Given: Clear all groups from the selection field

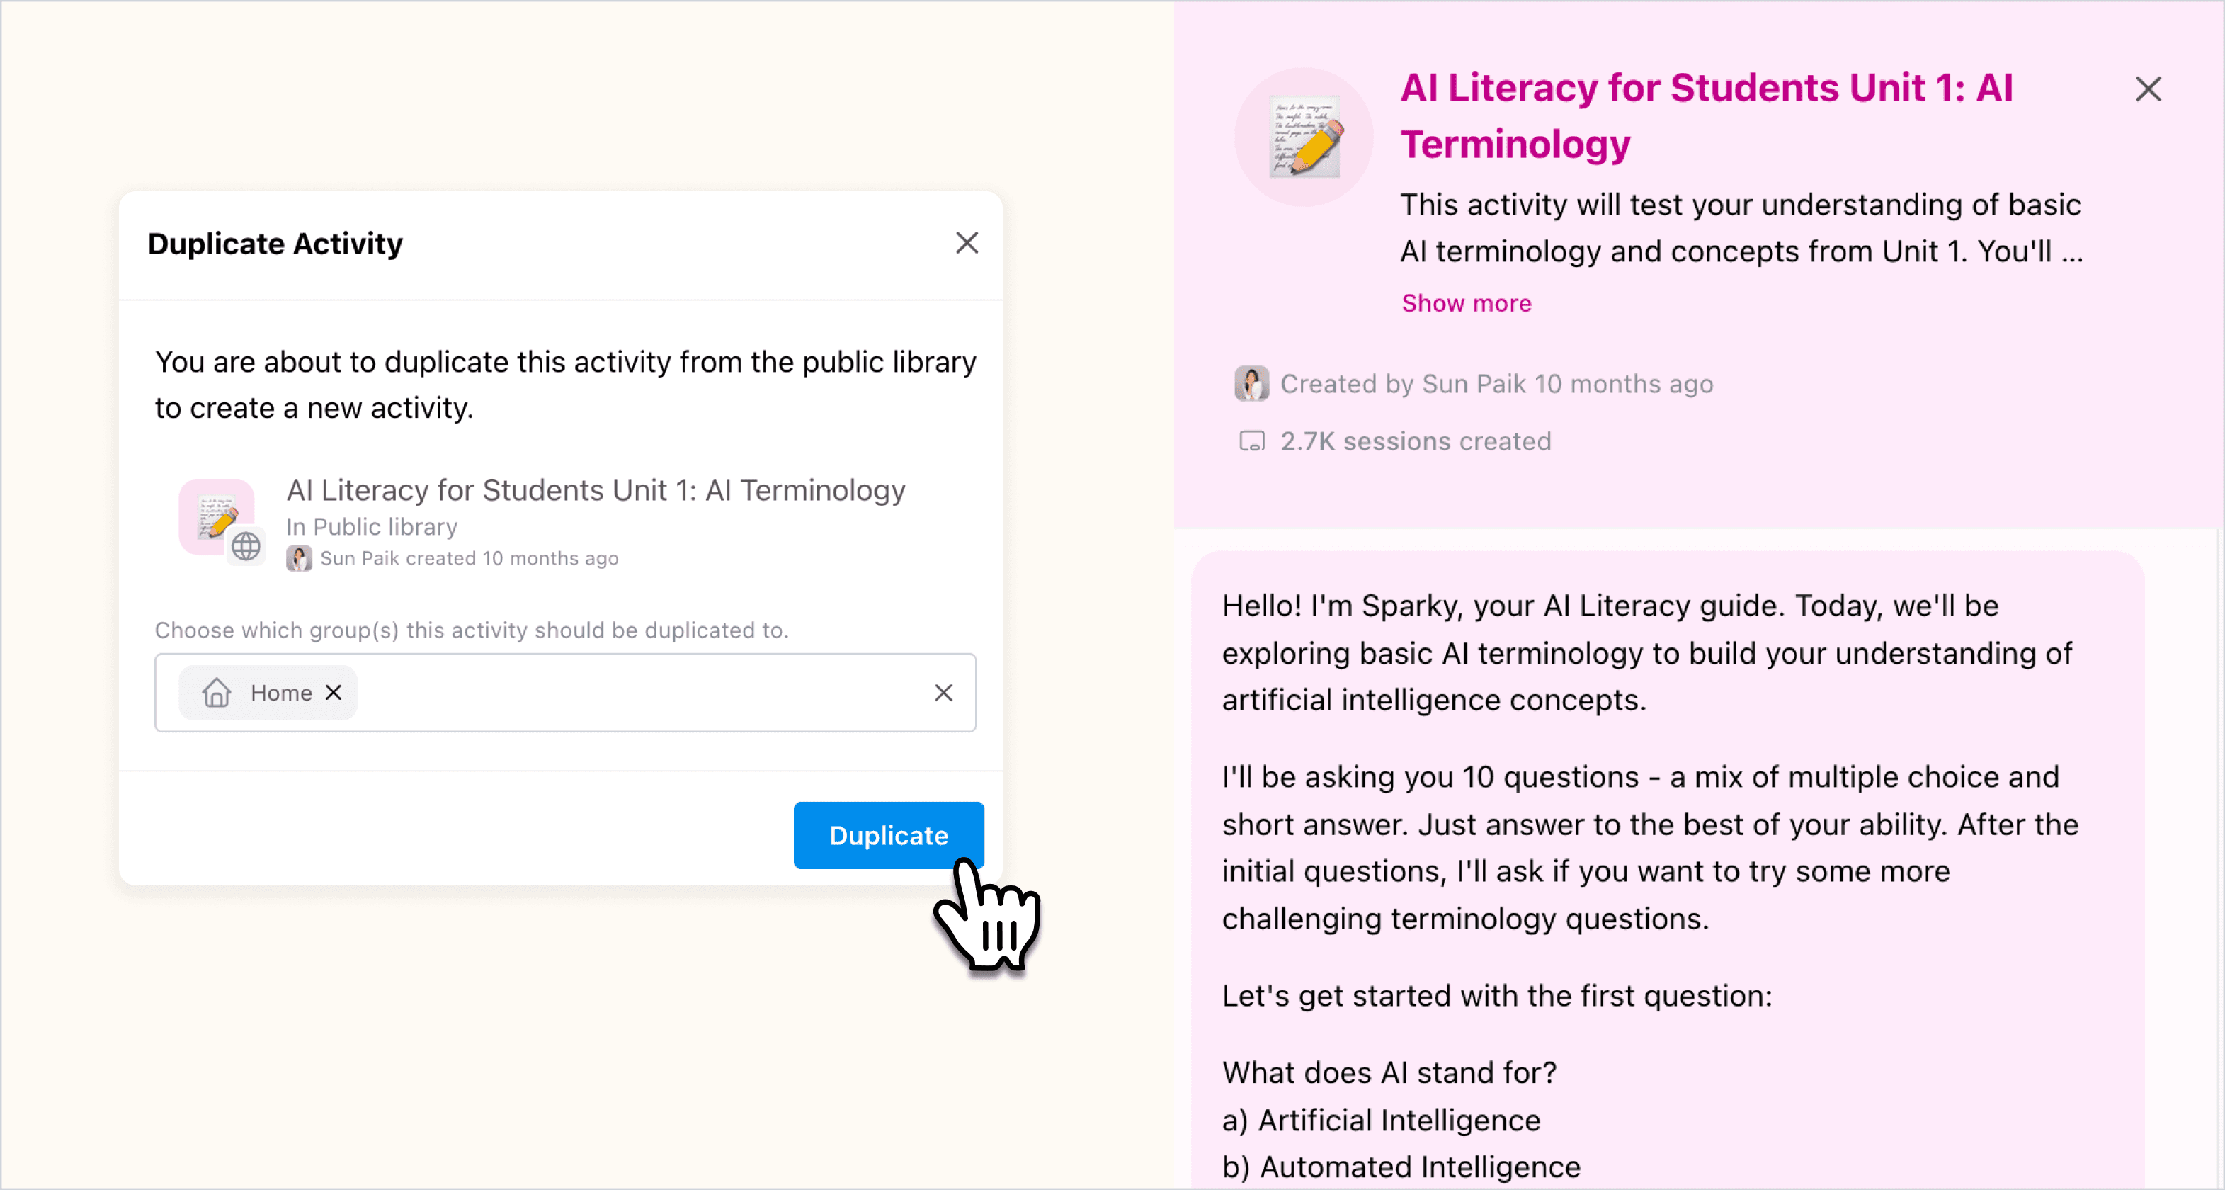Looking at the screenshot, I should [943, 692].
